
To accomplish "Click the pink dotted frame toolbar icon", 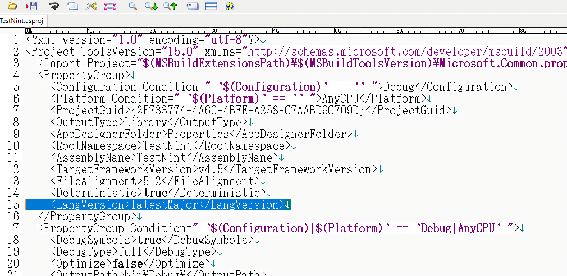I will tap(110, 6).
